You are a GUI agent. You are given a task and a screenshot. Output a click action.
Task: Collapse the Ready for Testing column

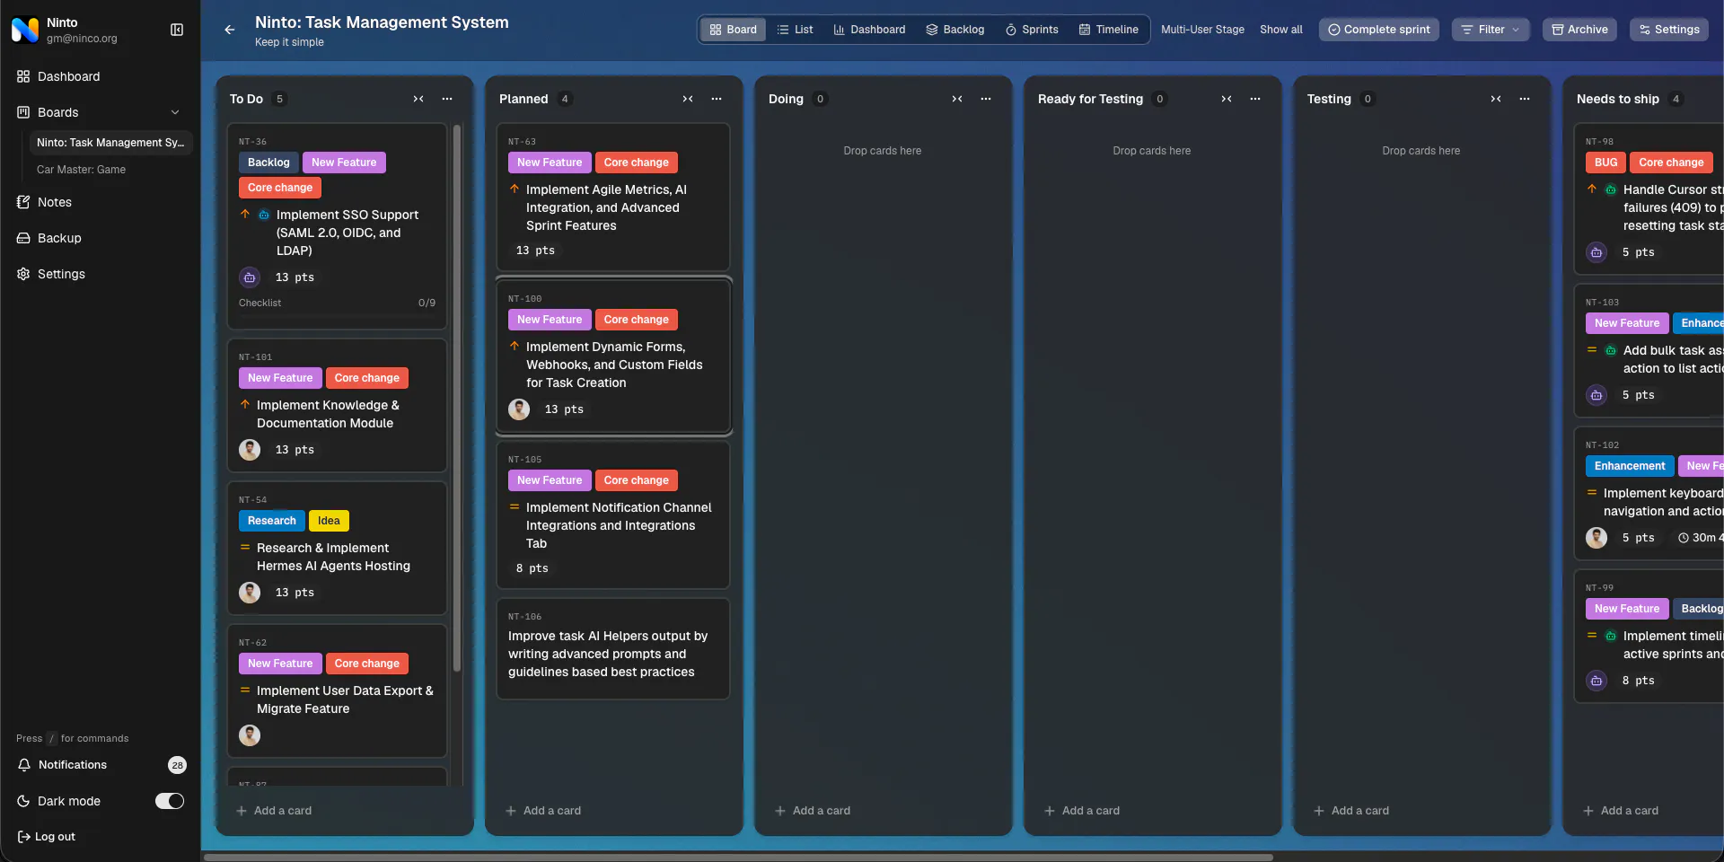[x=1227, y=99]
